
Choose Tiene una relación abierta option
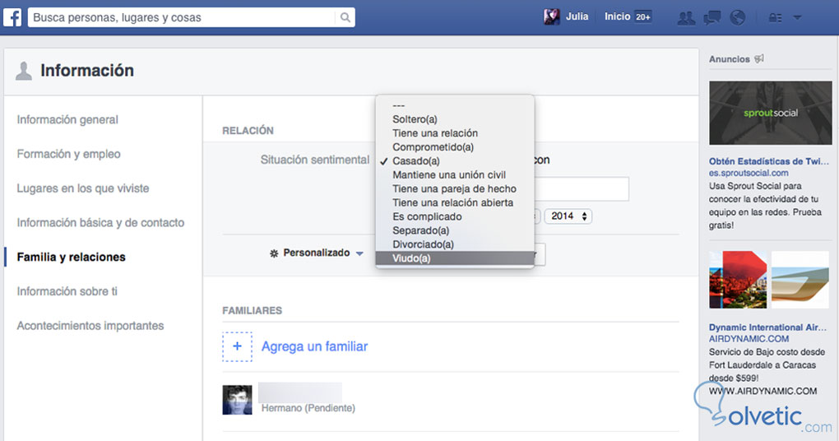click(x=455, y=202)
